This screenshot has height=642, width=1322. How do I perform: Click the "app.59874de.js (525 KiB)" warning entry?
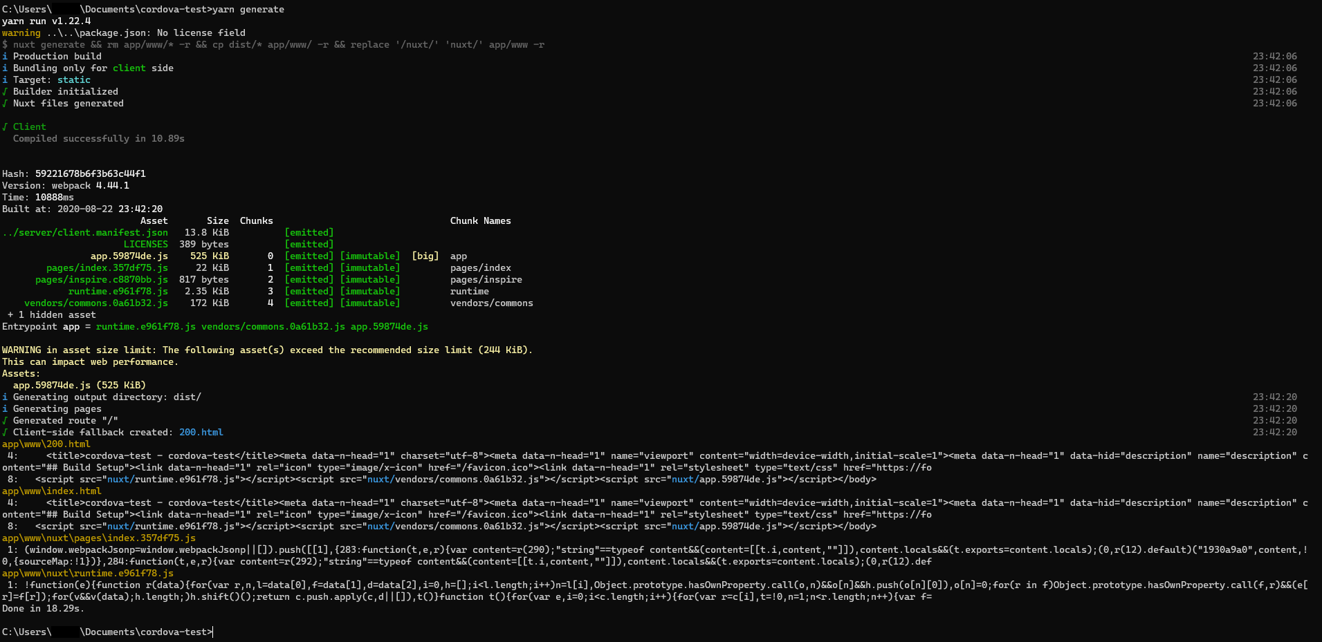pos(80,385)
